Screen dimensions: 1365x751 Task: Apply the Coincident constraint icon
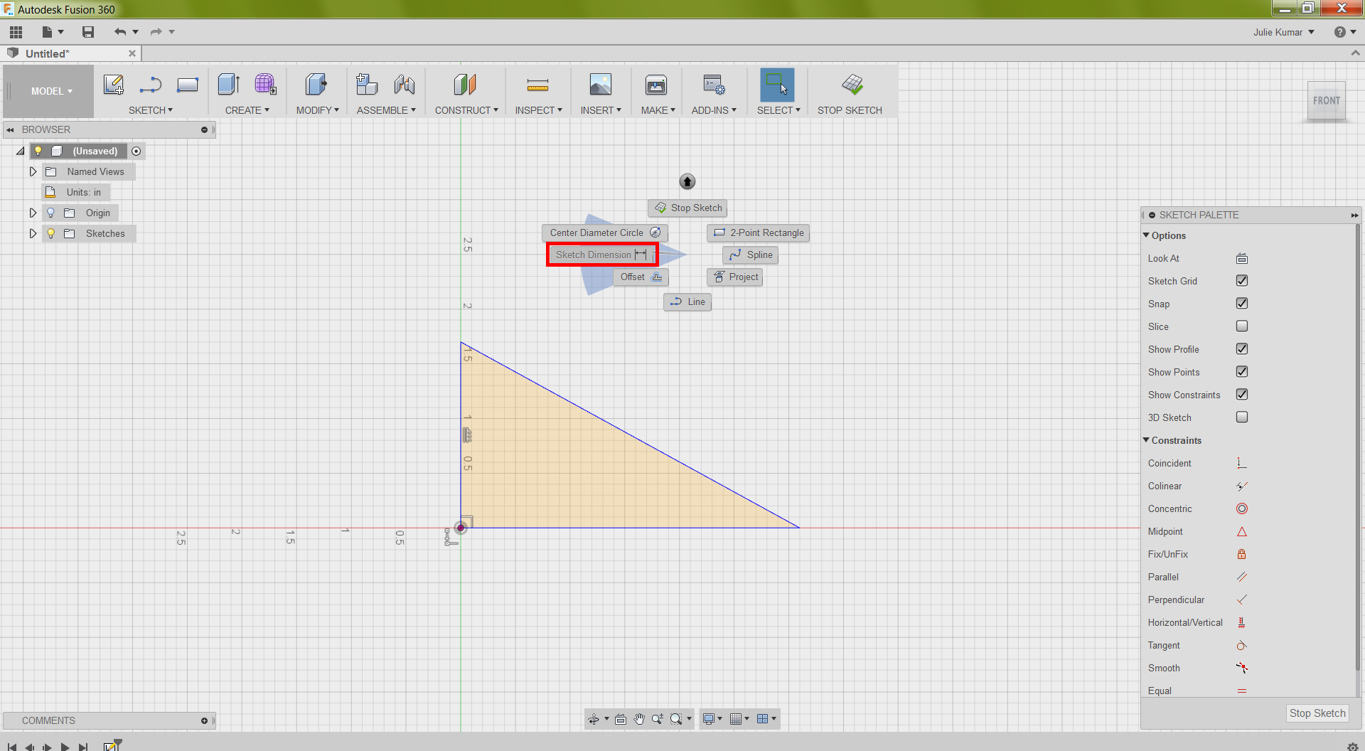pyautogui.click(x=1242, y=463)
